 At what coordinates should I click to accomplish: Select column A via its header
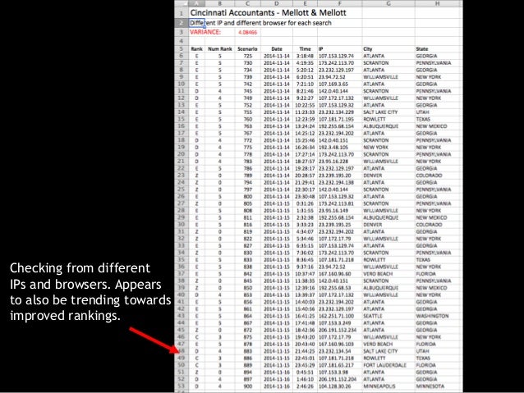(x=197, y=3)
